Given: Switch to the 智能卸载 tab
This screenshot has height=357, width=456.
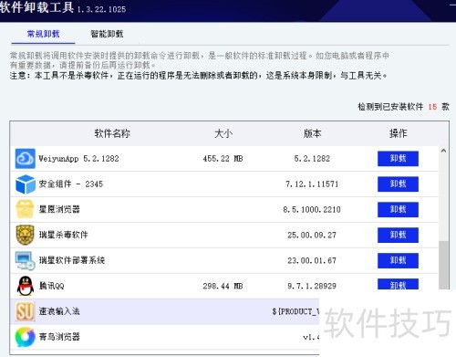Looking at the screenshot, I should click(x=107, y=34).
